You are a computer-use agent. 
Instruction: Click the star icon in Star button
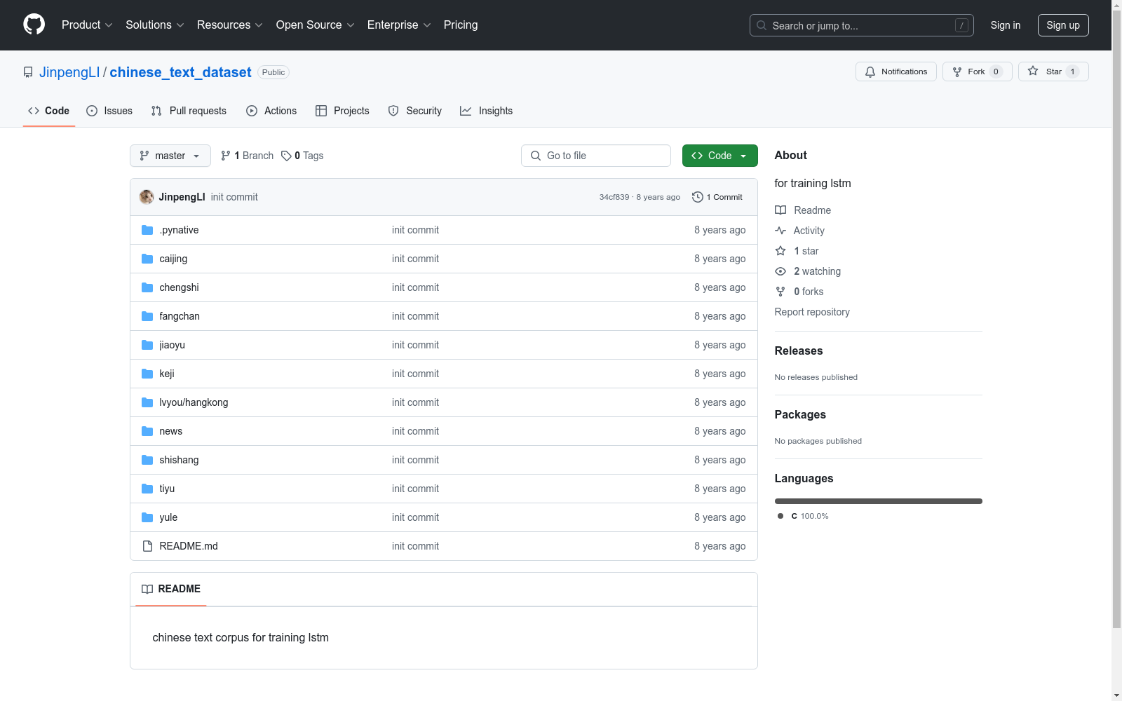pos(1033,71)
